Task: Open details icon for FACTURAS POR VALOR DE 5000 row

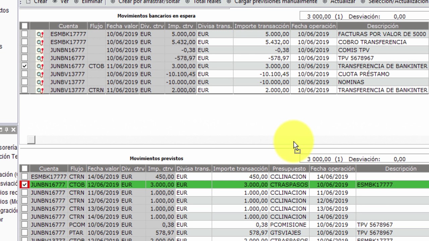Action: [40, 34]
